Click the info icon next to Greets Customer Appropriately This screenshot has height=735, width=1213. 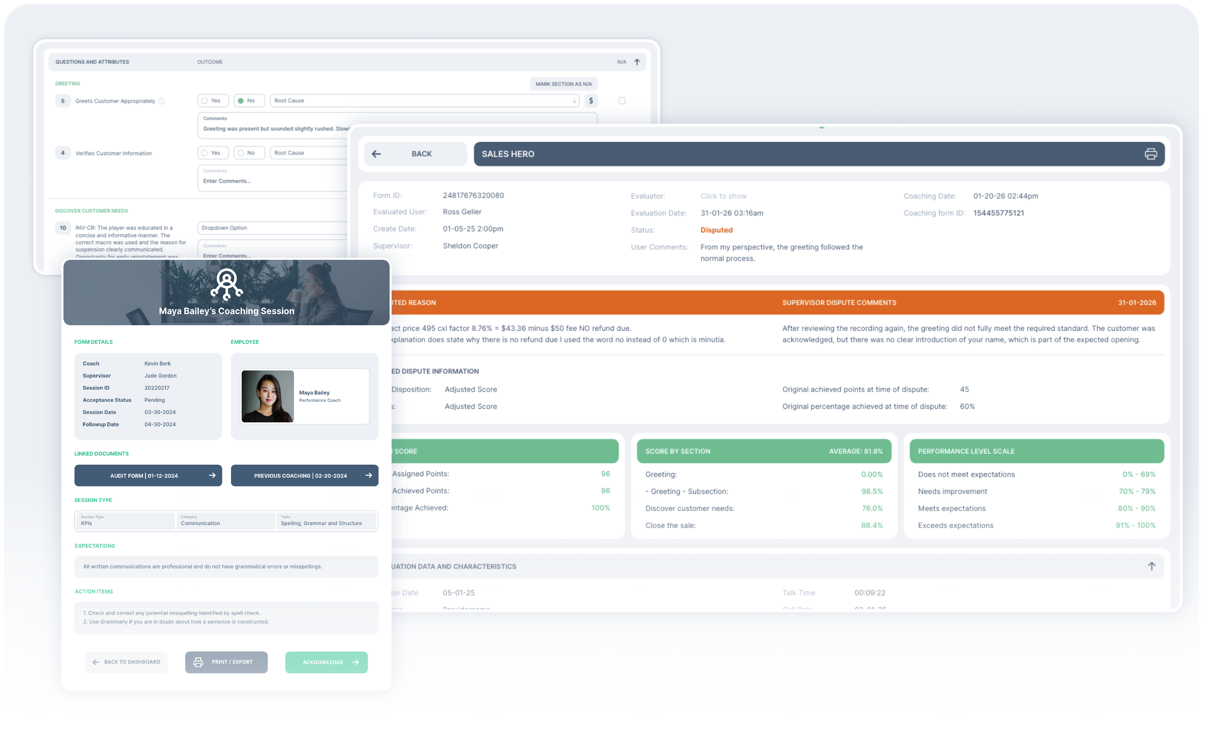(162, 101)
